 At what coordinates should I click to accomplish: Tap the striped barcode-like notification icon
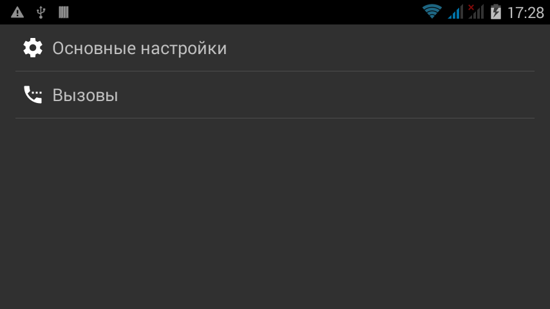[64, 12]
